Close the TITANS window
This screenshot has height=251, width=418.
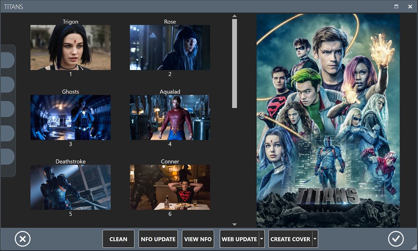(x=410, y=6)
